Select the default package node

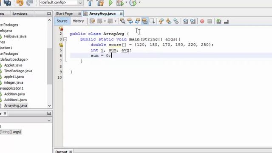pos(14,59)
